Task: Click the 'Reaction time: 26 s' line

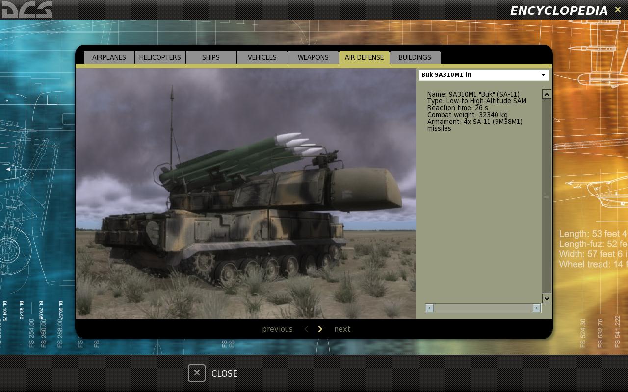Action: click(457, 108)
